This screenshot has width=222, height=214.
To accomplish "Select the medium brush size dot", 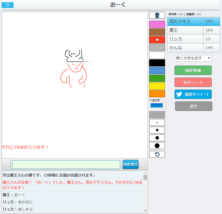I will 157,130.
